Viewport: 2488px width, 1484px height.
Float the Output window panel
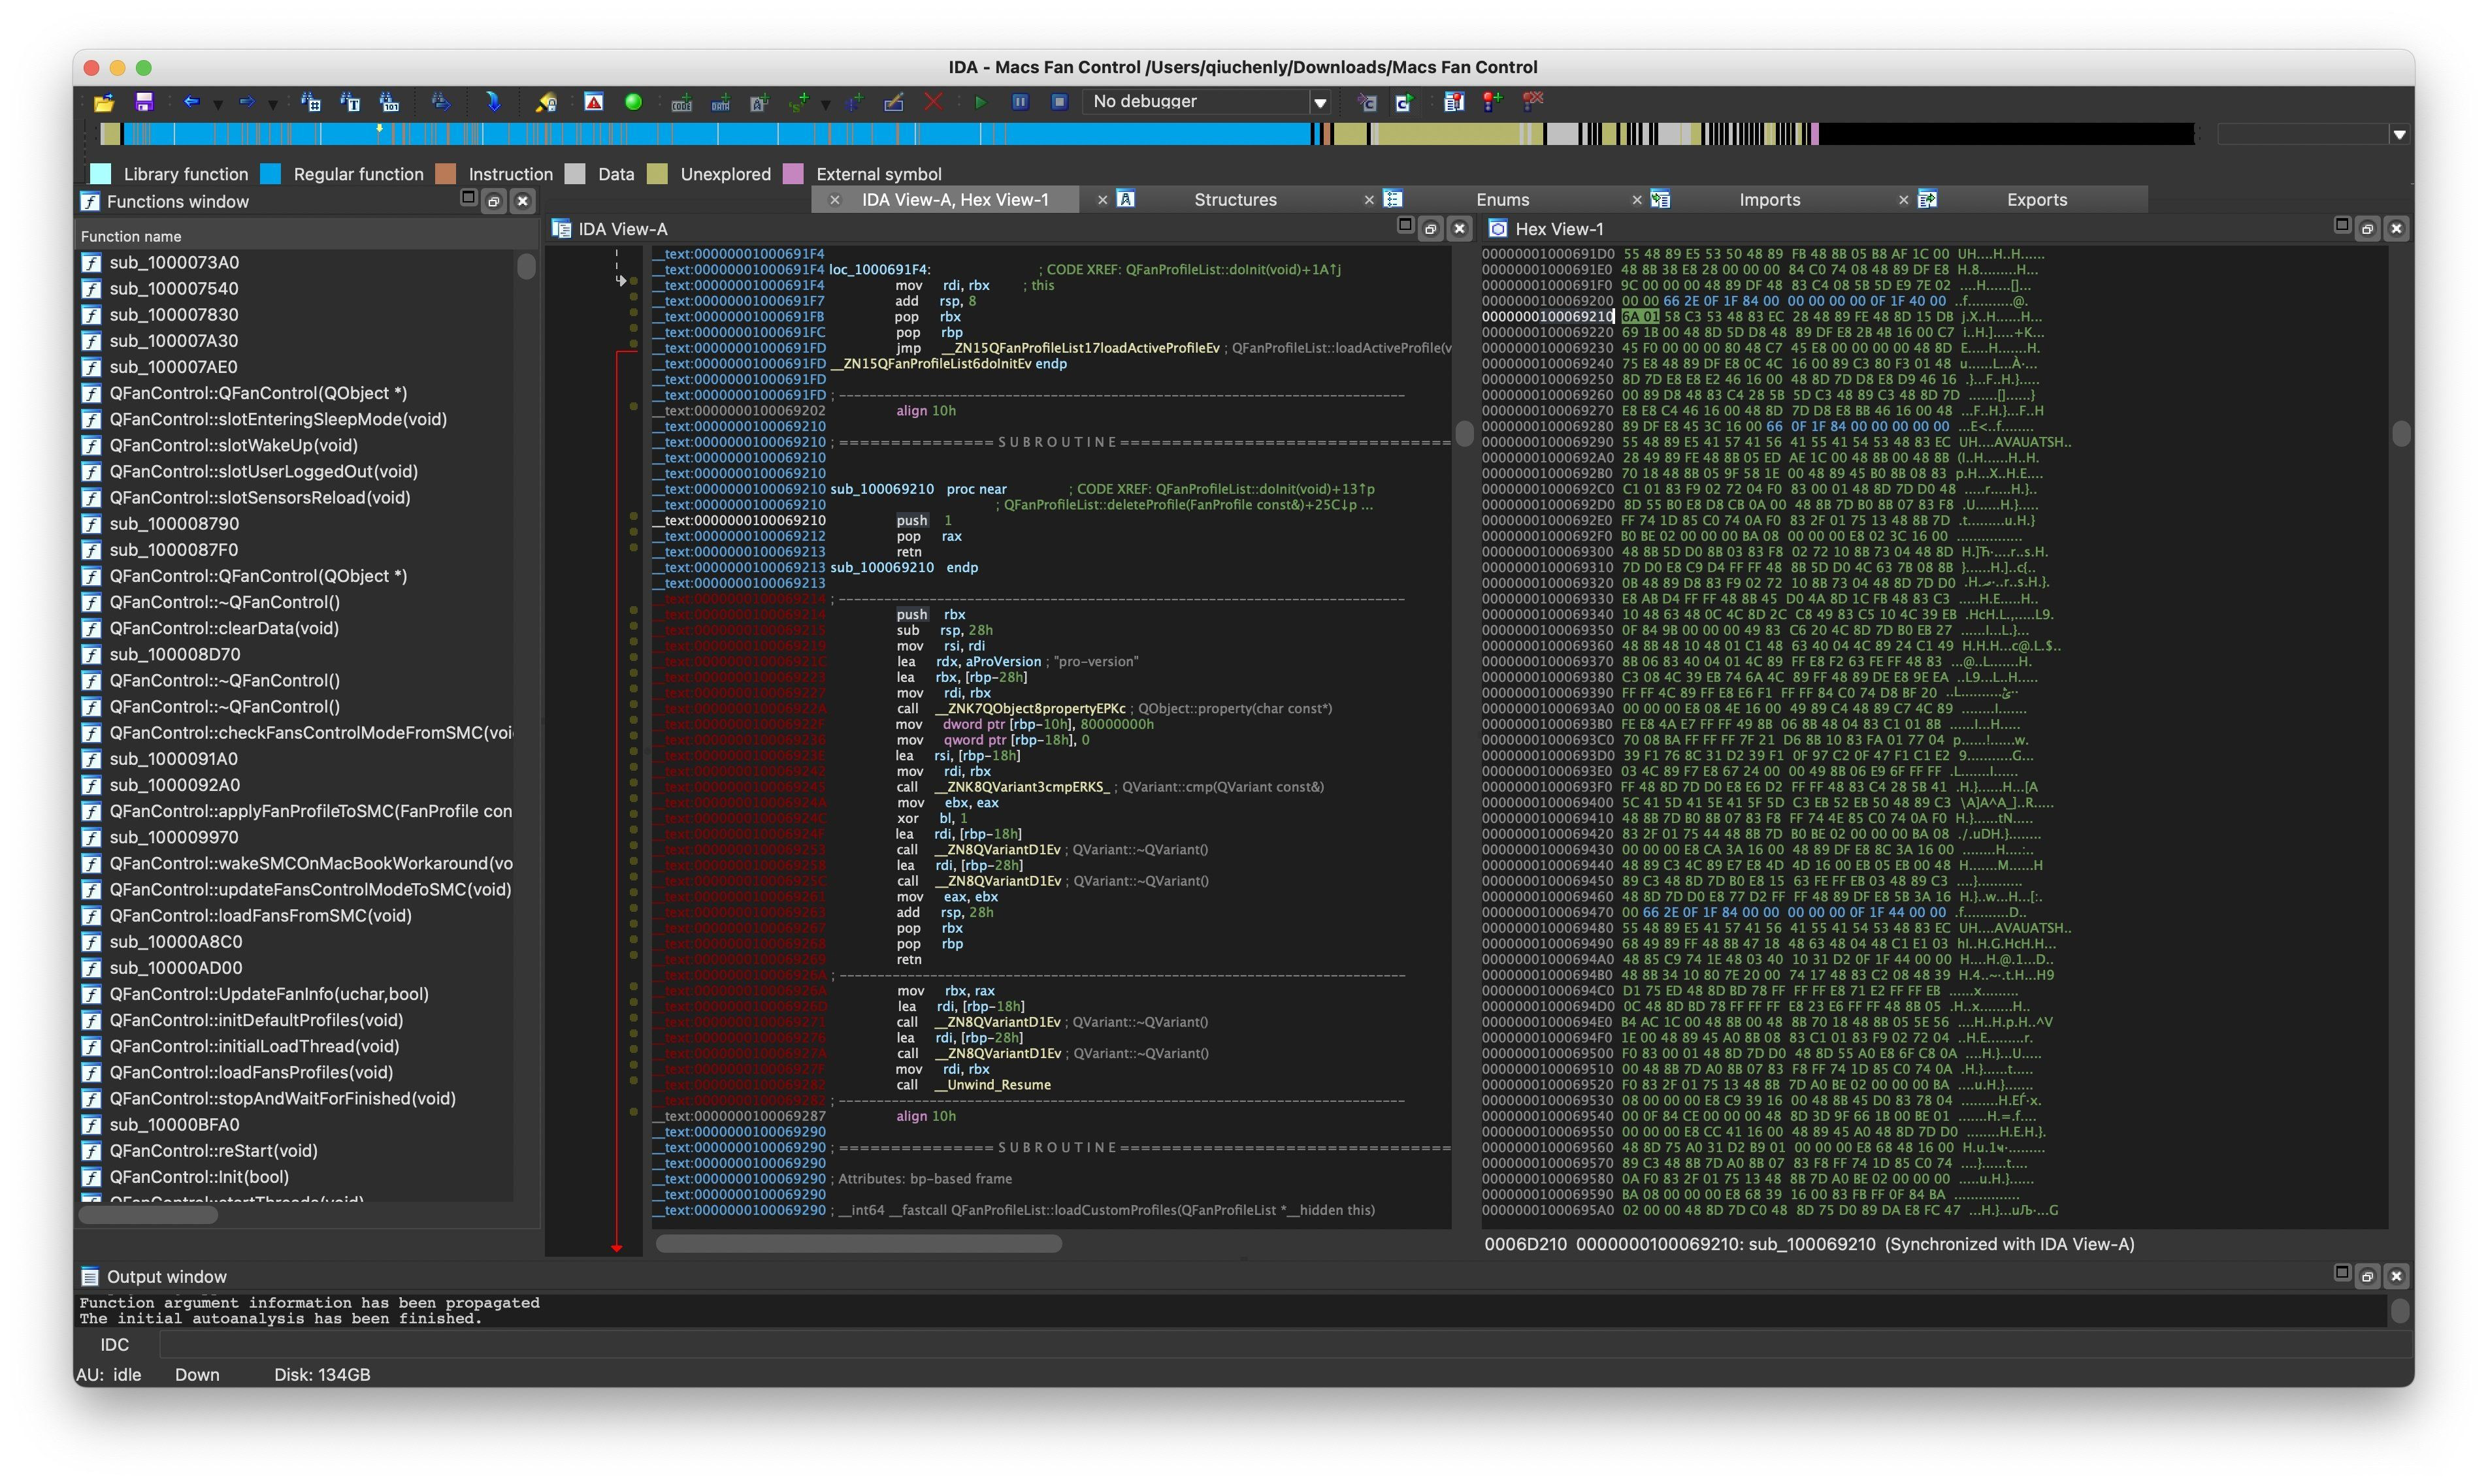coord(2367,1276)
